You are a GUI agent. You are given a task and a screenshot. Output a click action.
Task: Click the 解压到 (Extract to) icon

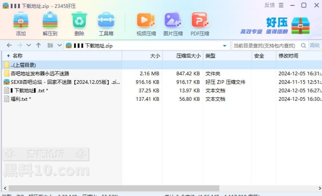(x=50, y=20)
